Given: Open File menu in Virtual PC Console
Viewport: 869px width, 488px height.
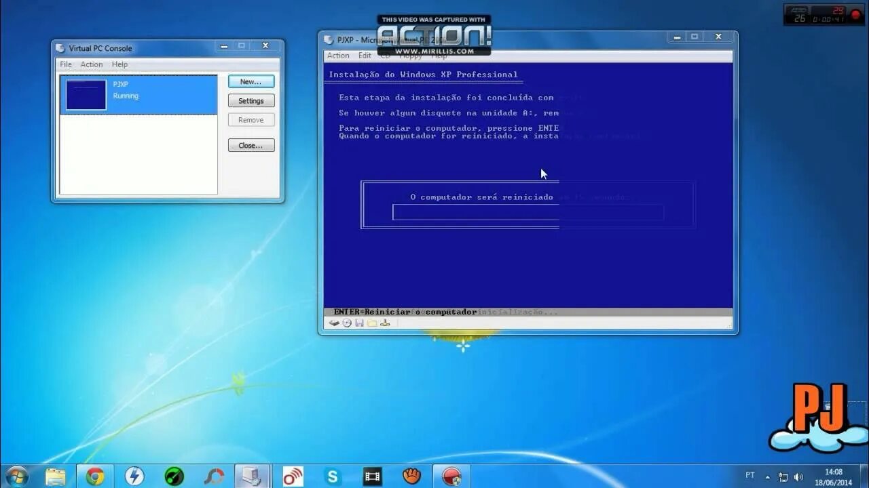Looking at the screenshot, I should [66, 64].
